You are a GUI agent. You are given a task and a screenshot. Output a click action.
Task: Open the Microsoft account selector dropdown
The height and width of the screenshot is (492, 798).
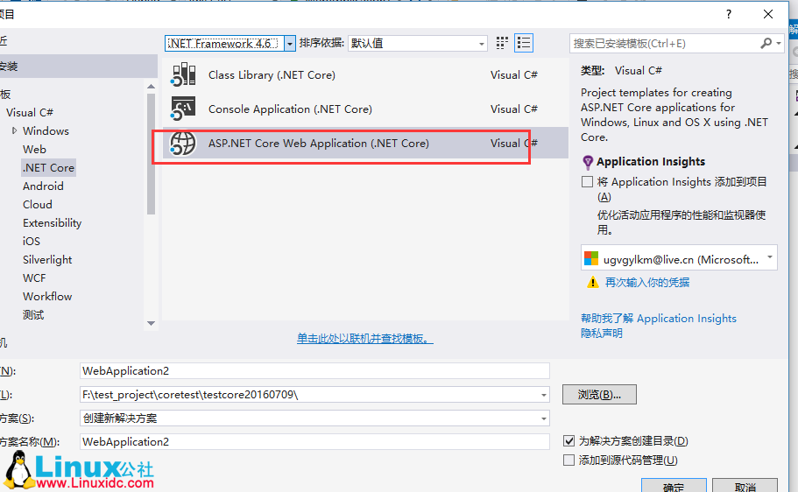tap(769, 258)
